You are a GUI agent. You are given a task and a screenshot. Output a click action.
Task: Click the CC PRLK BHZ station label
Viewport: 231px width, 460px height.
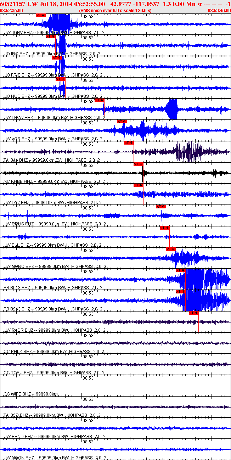pos(53,351)
